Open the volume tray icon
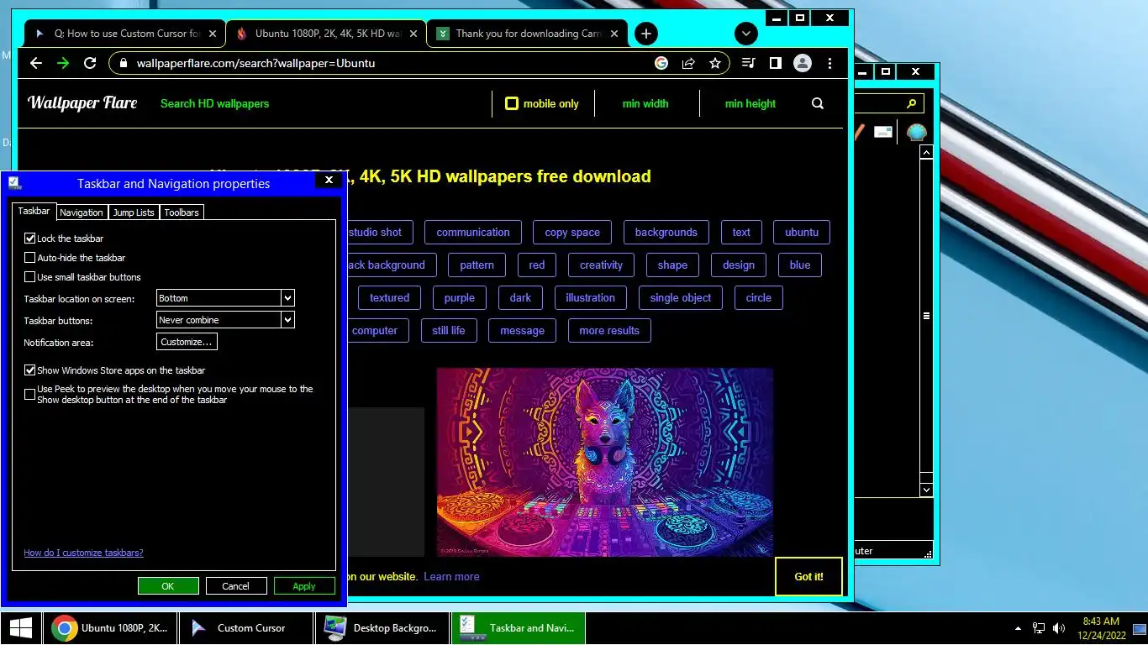Image resolution: width=1148 pixels, height=645 pixels. [1059, 628]
